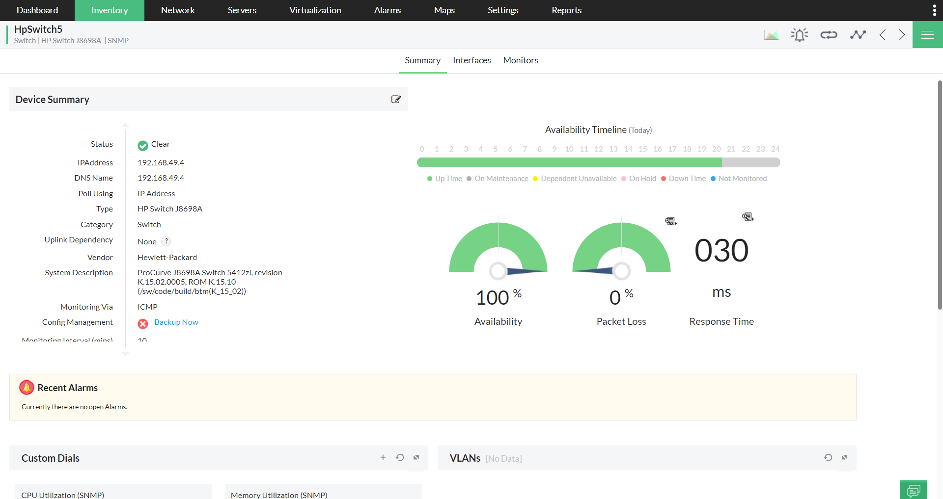Open the device dependencies link icon
This screenshot has height=499, width=943.
(x=829, y=34)
